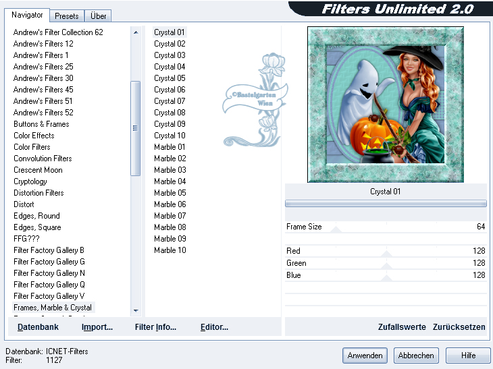Choose the Crystal 04 filter
493x369 pixels.
[170, 67]
